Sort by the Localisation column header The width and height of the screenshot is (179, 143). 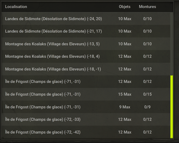(x=16, y=7)
